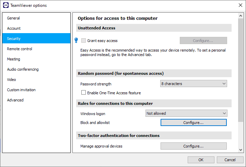This screenshot has width=246, height=167.
Task: Confirm settings with the OK button
Action: tap(201, 160)
